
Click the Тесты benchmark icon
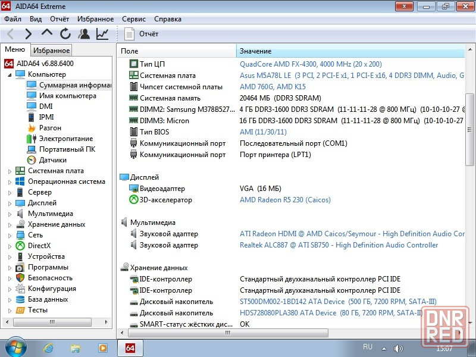point(20,310)
